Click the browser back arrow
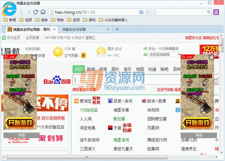This screenshot has width=225, height=161. pyautogui.click(x=21, y=12)
